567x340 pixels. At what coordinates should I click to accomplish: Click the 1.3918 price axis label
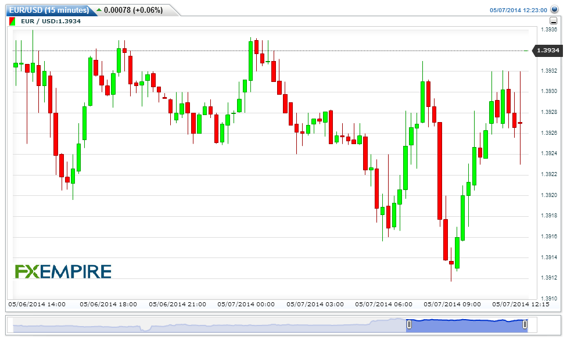coord(549,216)
